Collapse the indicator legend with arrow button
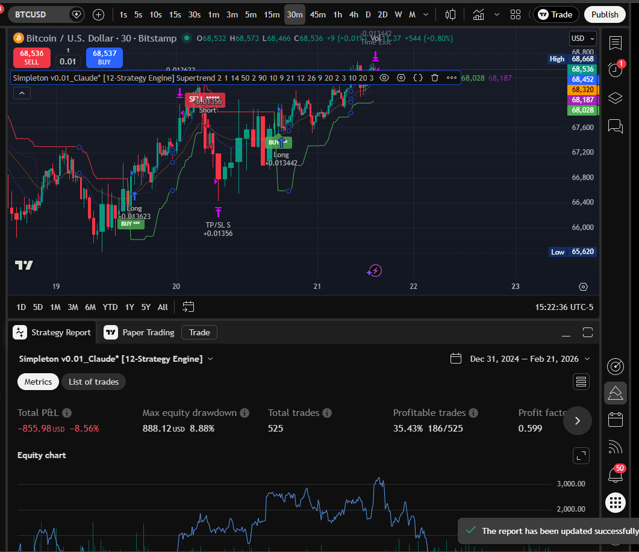 (x=22, y=93)
